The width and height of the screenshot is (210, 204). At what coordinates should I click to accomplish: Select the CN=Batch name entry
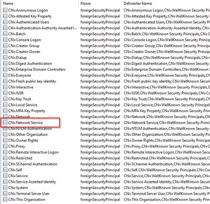17,34
